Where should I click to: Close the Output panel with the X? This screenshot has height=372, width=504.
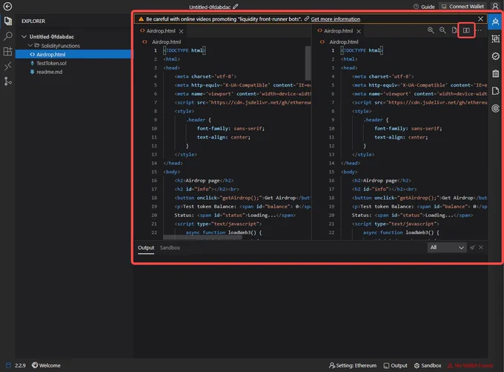[x=481, y=248]
